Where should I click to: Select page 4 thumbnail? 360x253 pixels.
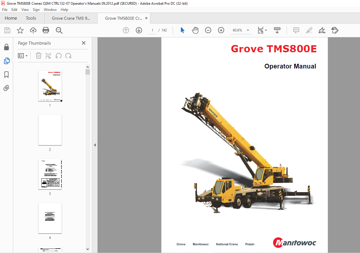(50, 218)
